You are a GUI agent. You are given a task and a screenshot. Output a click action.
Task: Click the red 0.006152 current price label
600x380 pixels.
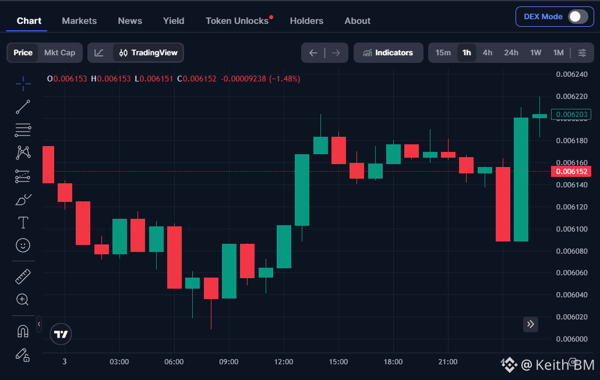coord(571,171)
